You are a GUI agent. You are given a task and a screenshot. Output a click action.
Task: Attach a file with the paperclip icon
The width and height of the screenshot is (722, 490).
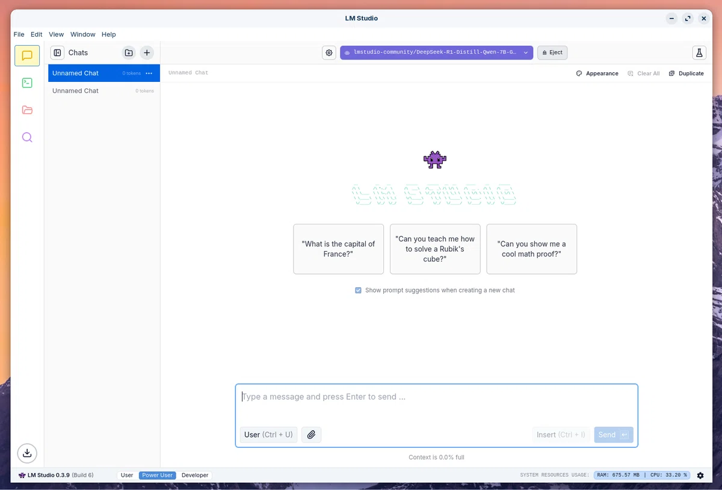coord(311,435)
